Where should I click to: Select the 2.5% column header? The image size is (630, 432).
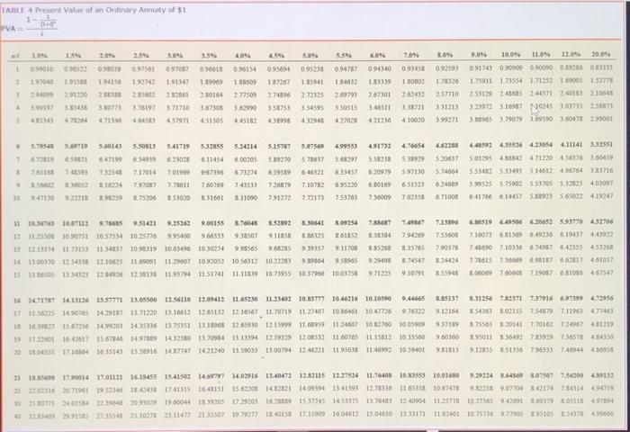(x=141, y=56)
